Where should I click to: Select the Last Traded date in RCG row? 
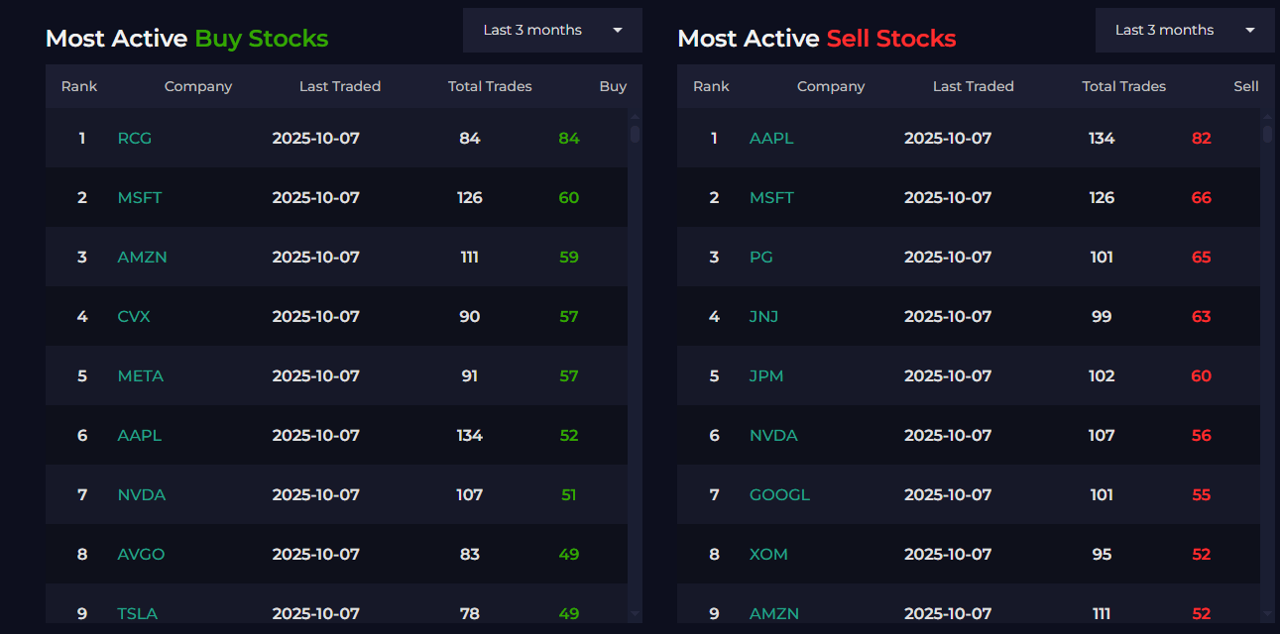point(316,138)
